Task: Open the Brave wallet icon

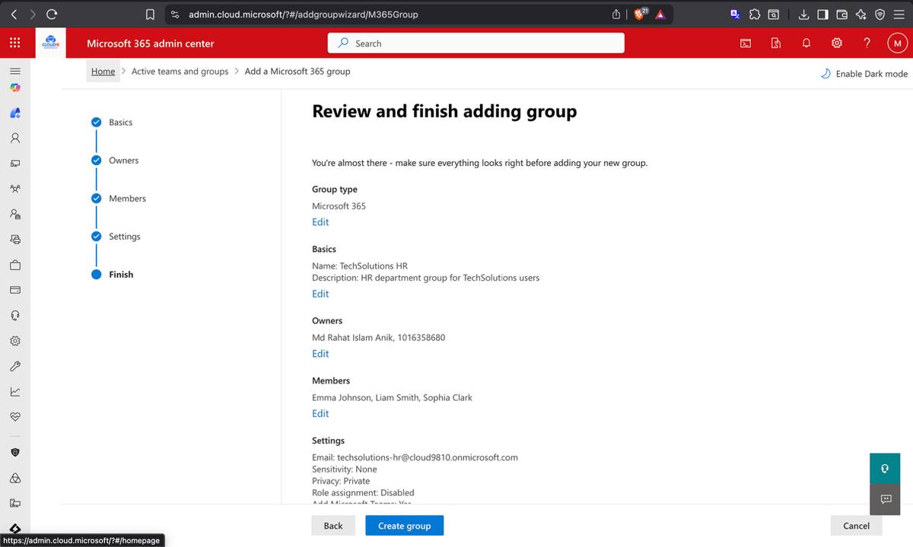Action: [841, 14]
